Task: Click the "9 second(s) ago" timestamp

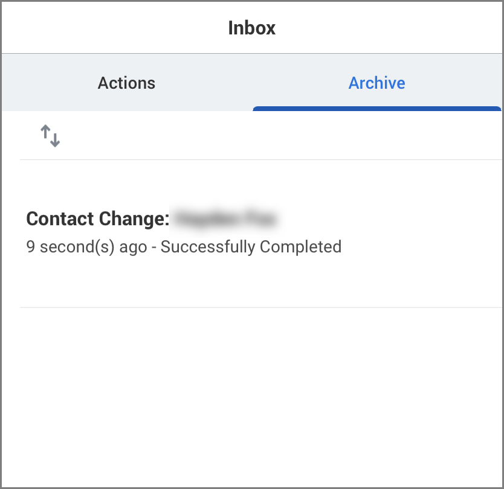Action: (86, 246)
